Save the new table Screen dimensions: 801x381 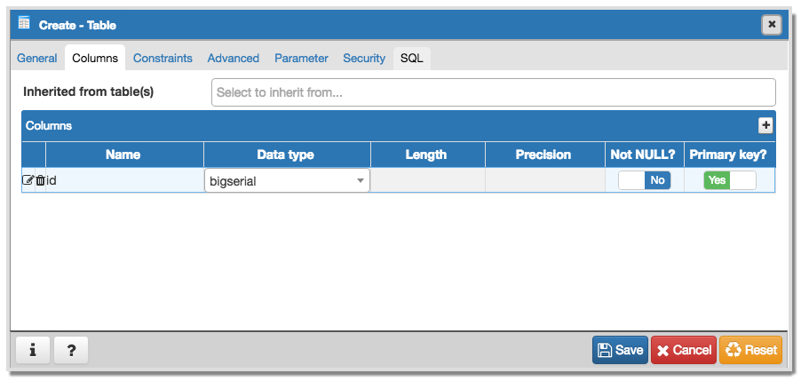point(620,350)
